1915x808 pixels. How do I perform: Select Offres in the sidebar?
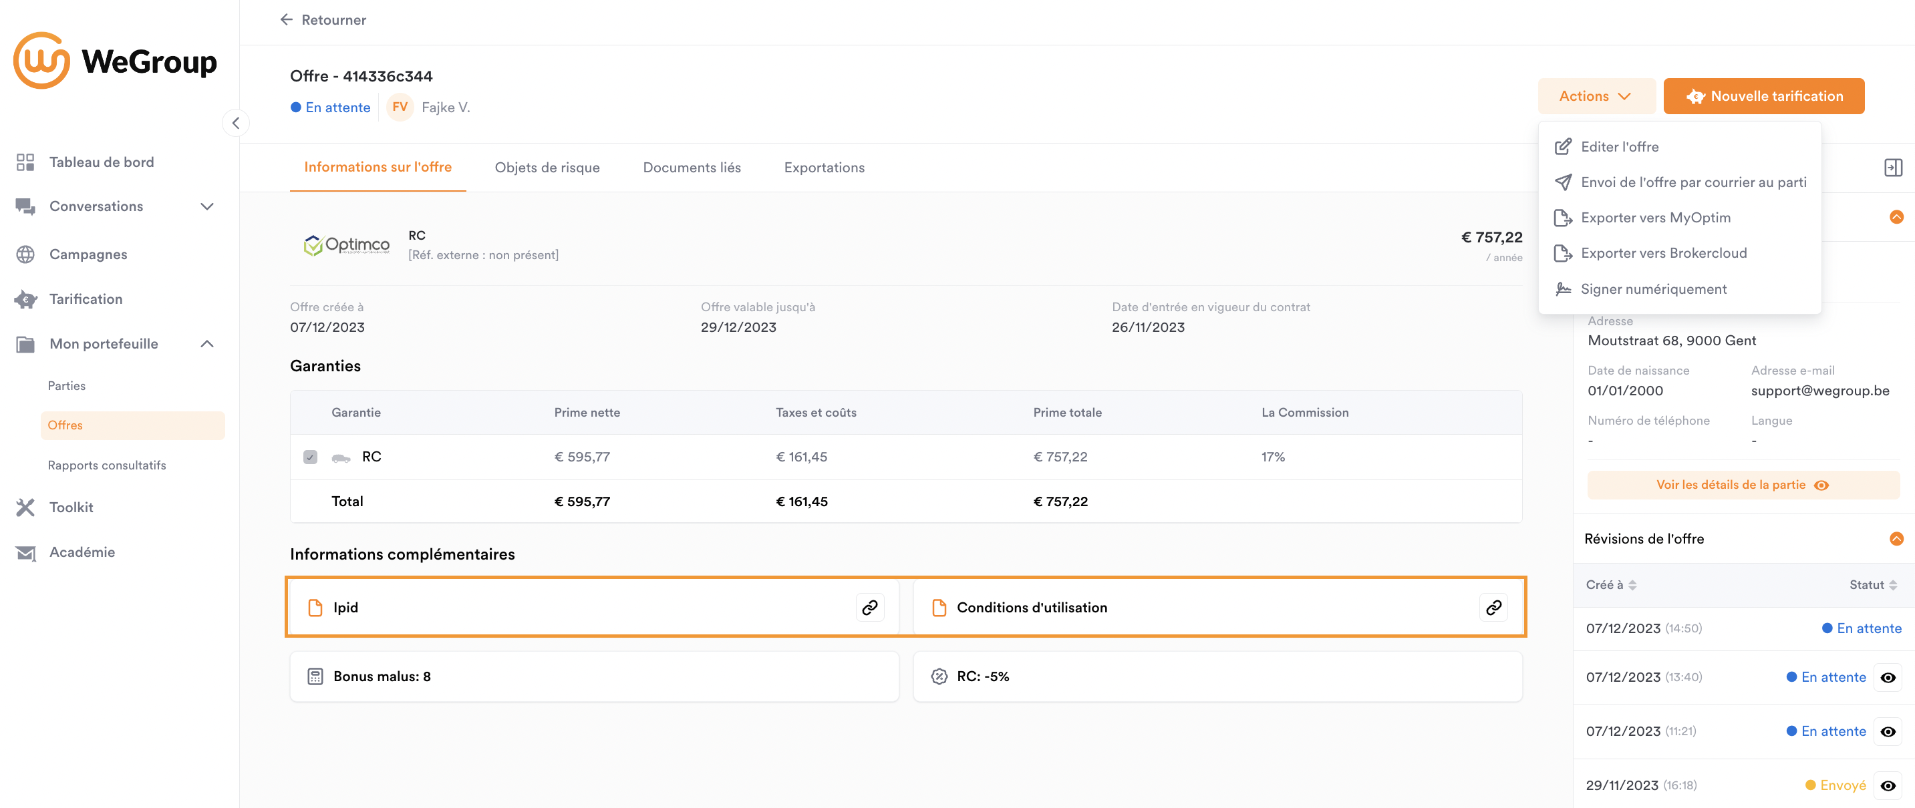click(132, 425)
